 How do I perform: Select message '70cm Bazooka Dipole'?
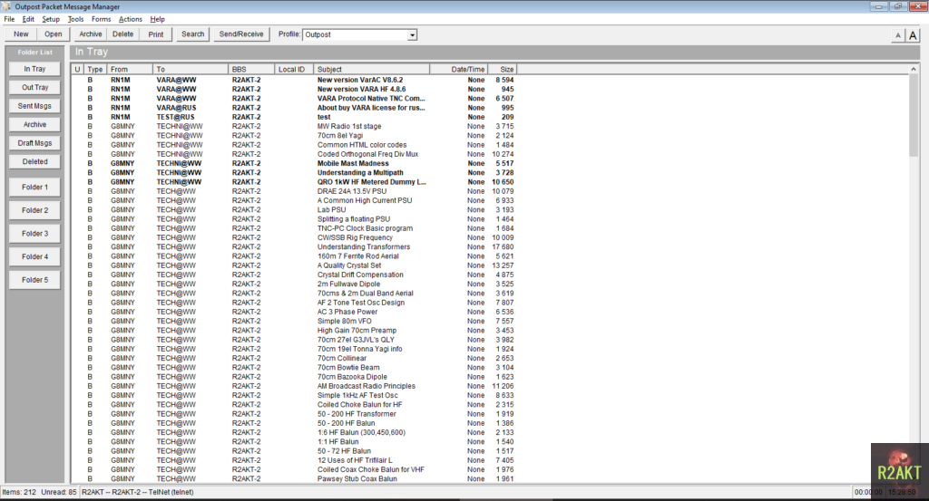pyautogui.click(x=295, y=377)
